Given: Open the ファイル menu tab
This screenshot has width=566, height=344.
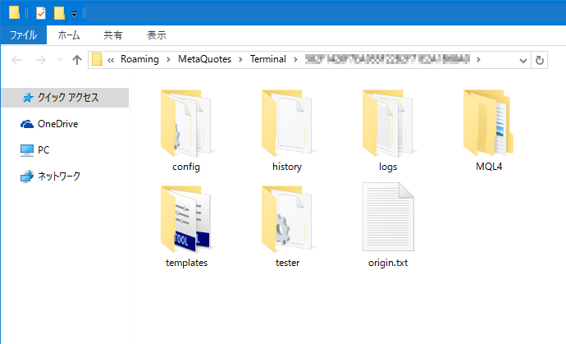Looking at the screenshot, I should pos(24,35).
